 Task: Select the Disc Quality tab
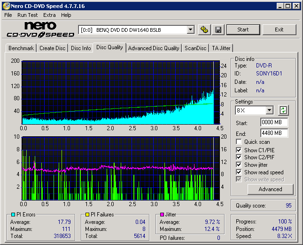pyautogui.click(x=109, y=47)
